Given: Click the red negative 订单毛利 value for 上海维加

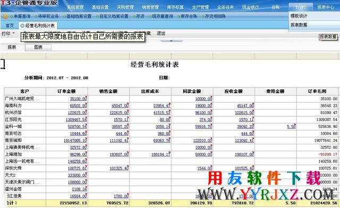Looking at the screenshot, I should coord(328,154).
